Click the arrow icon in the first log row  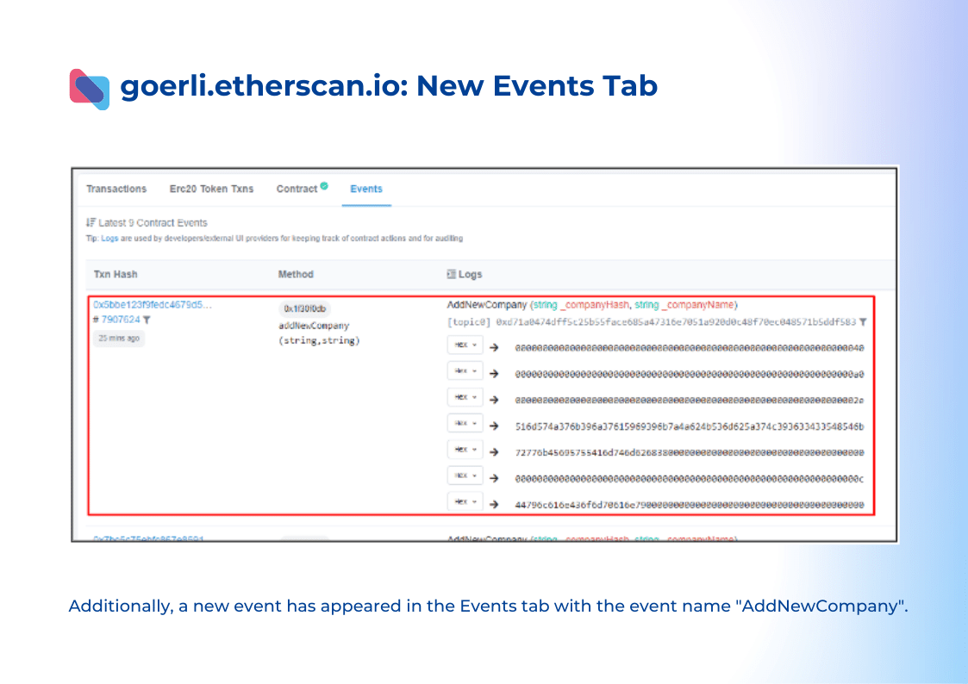pos(495,347)
